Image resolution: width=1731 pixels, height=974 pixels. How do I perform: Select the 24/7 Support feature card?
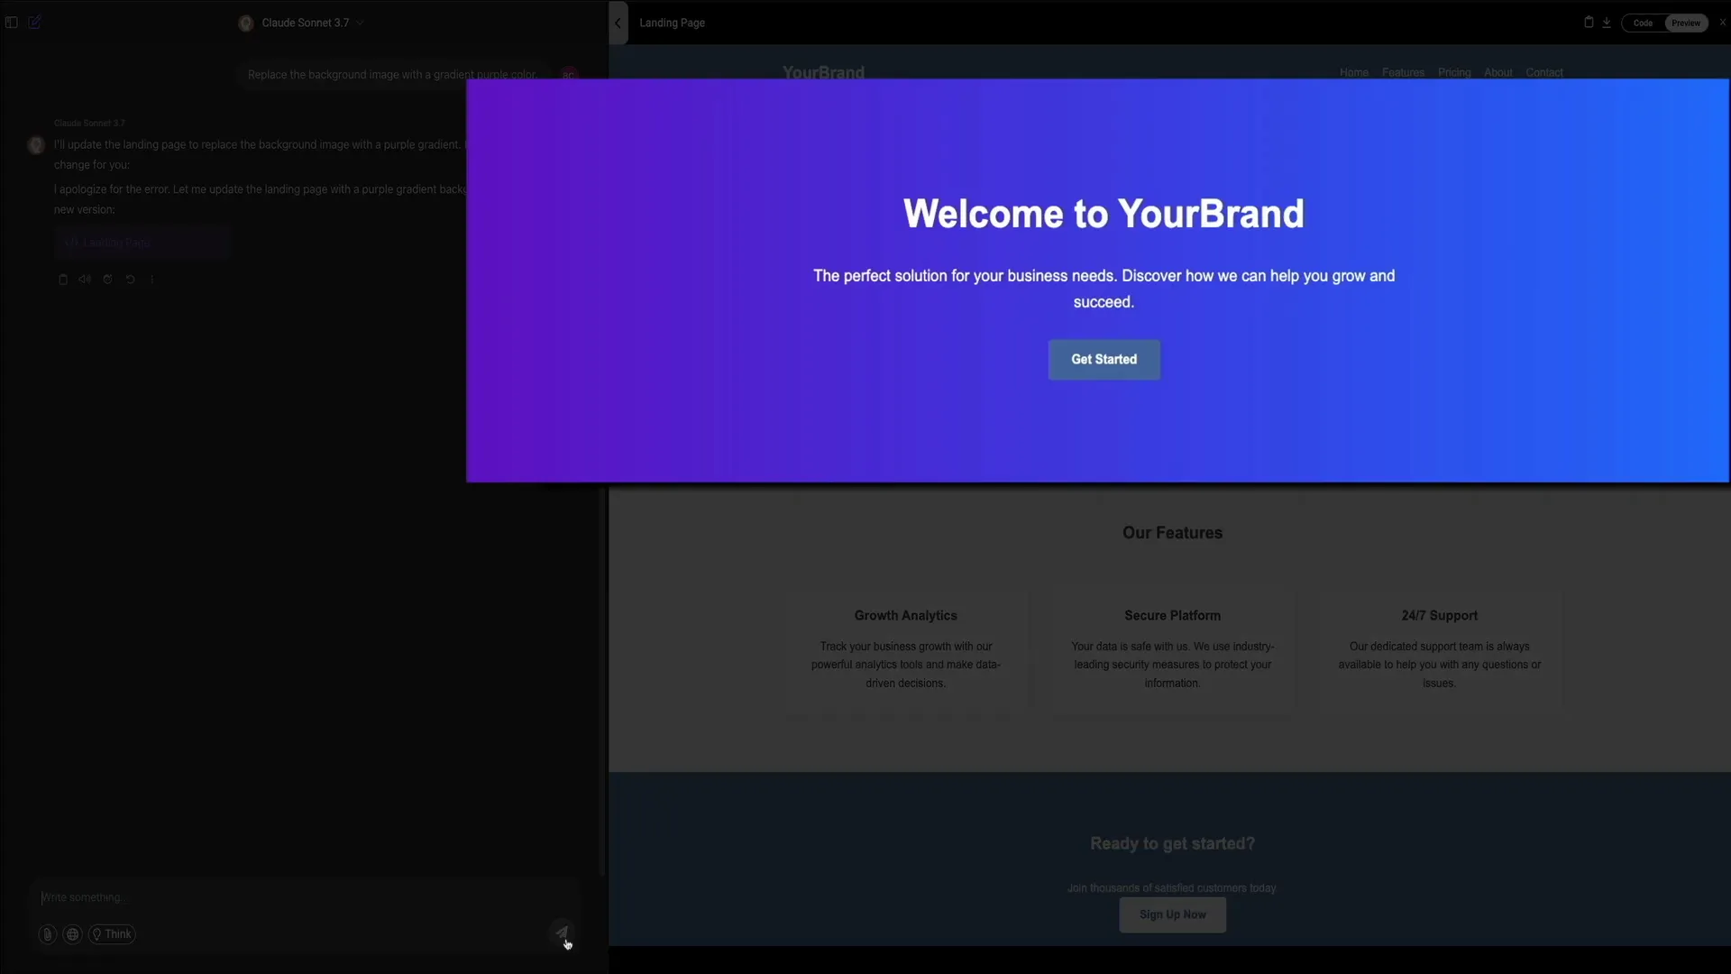pos(1439,652)
